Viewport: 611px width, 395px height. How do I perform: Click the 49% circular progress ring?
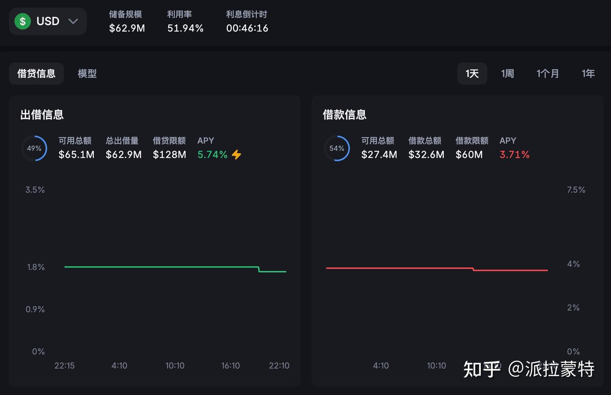(x=34, y=148)
